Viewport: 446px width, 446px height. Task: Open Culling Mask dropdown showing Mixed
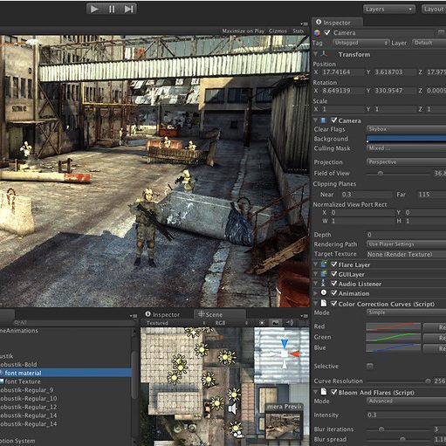click(x=406, y=148)
